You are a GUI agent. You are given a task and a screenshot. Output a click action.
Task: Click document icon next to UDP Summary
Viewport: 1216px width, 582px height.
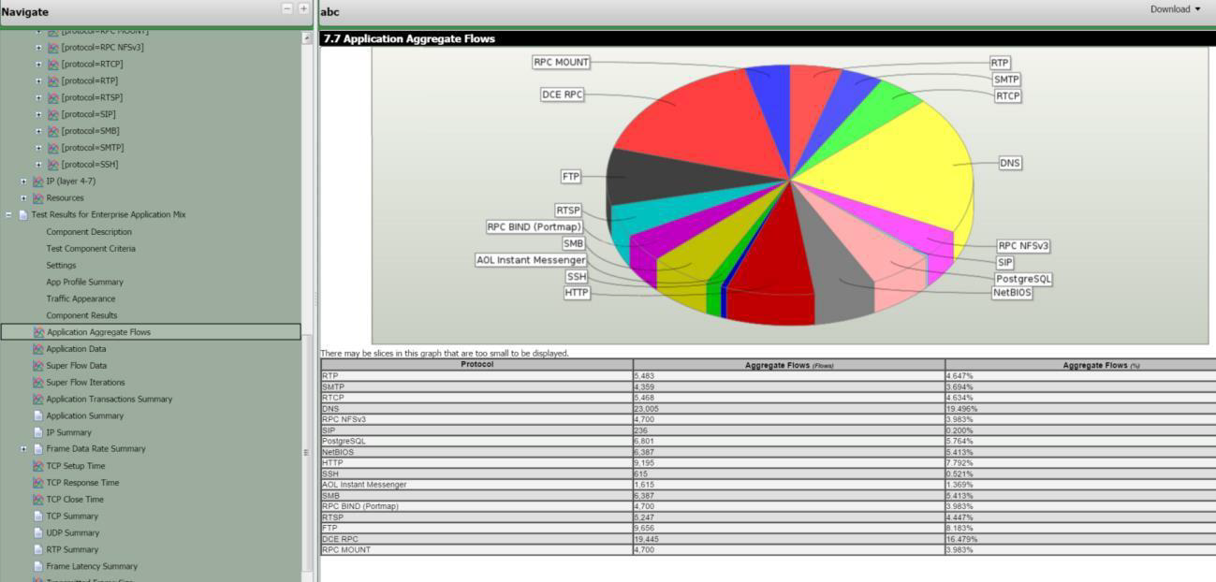click(38, 532)
